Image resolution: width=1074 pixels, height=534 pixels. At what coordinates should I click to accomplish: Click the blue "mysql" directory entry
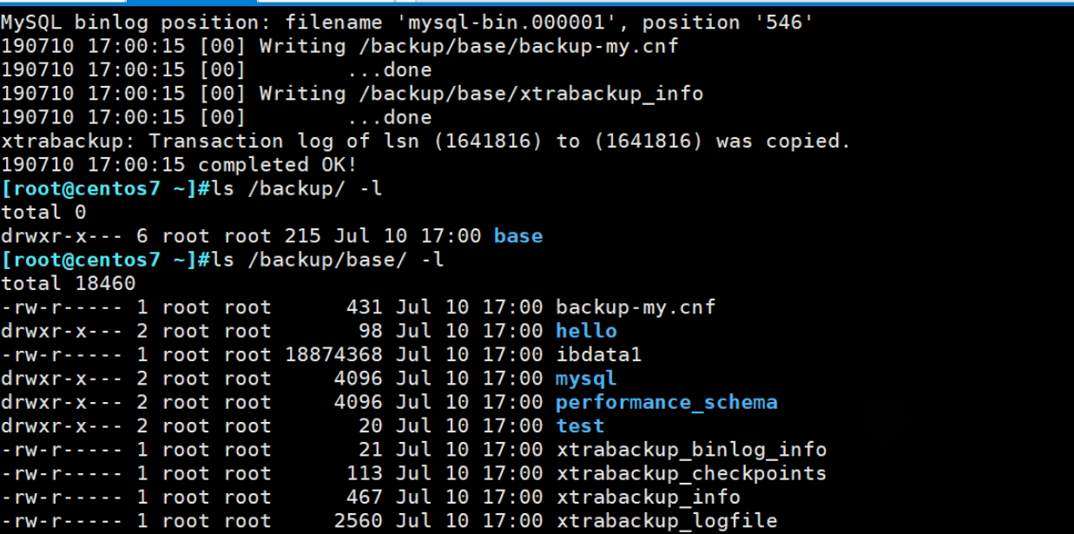586,379
